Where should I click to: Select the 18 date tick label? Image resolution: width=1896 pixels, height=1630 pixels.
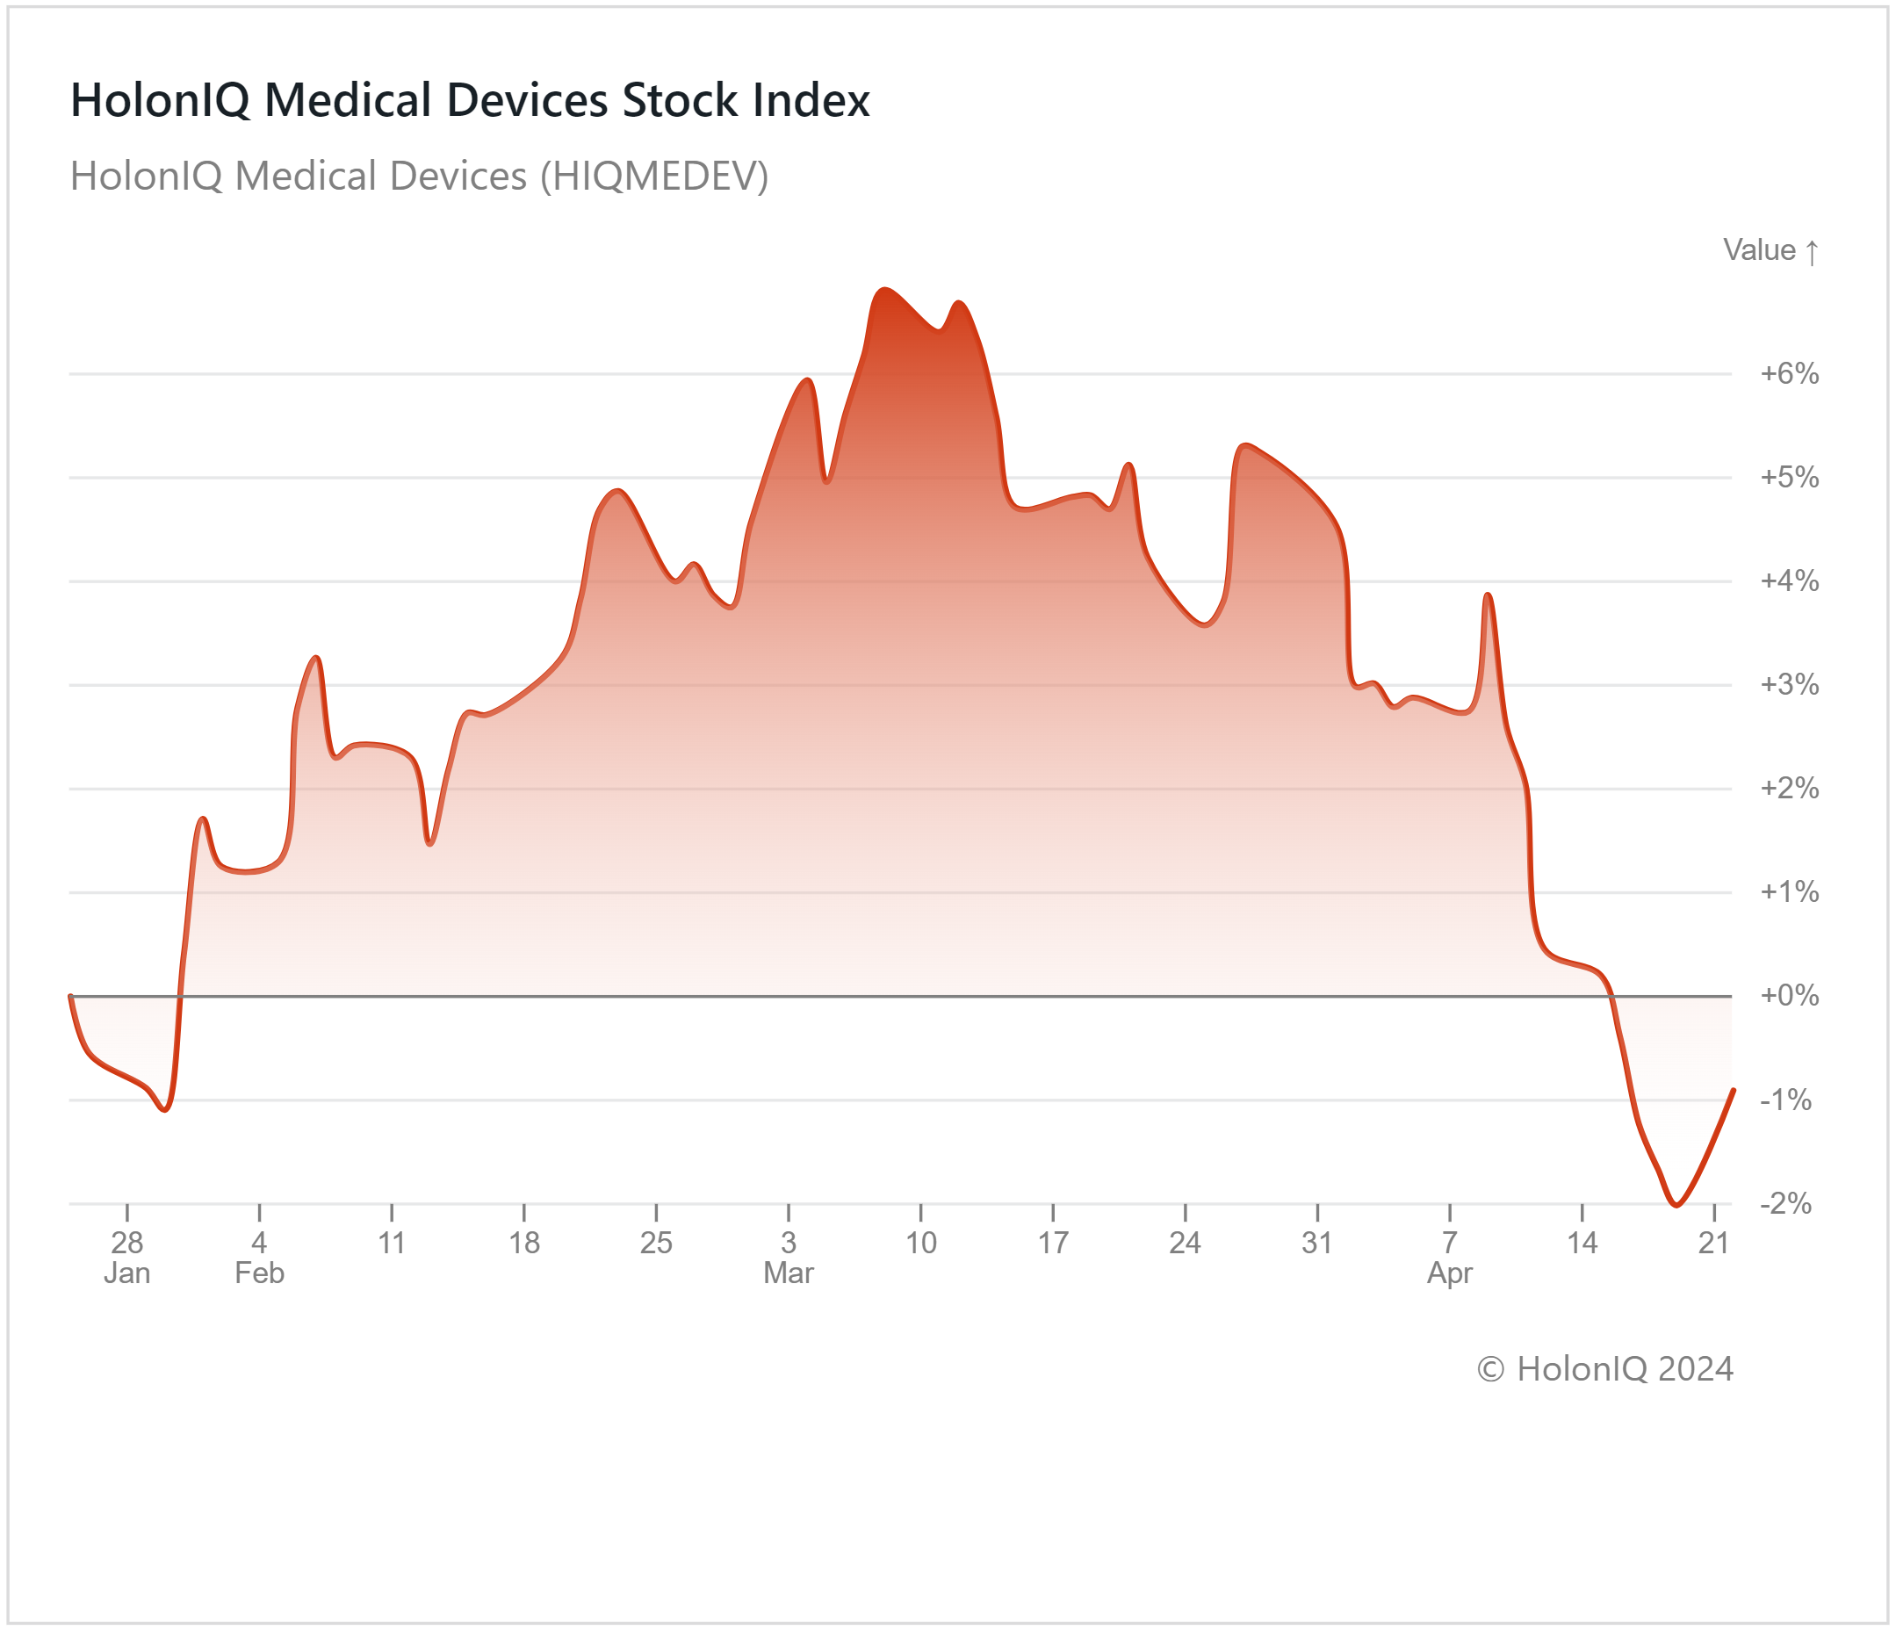coord(523,1242)
